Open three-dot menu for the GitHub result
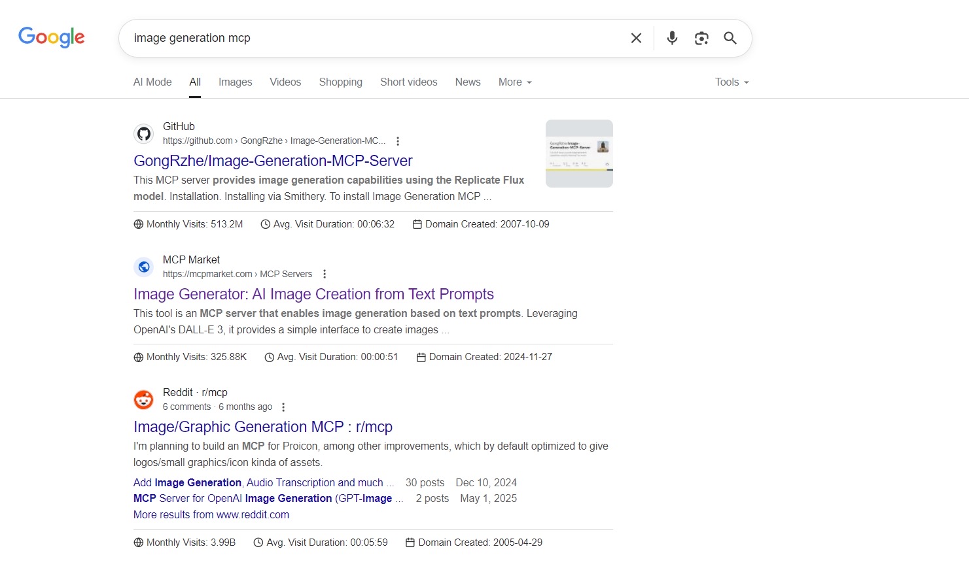 click(x=398, y=141)
